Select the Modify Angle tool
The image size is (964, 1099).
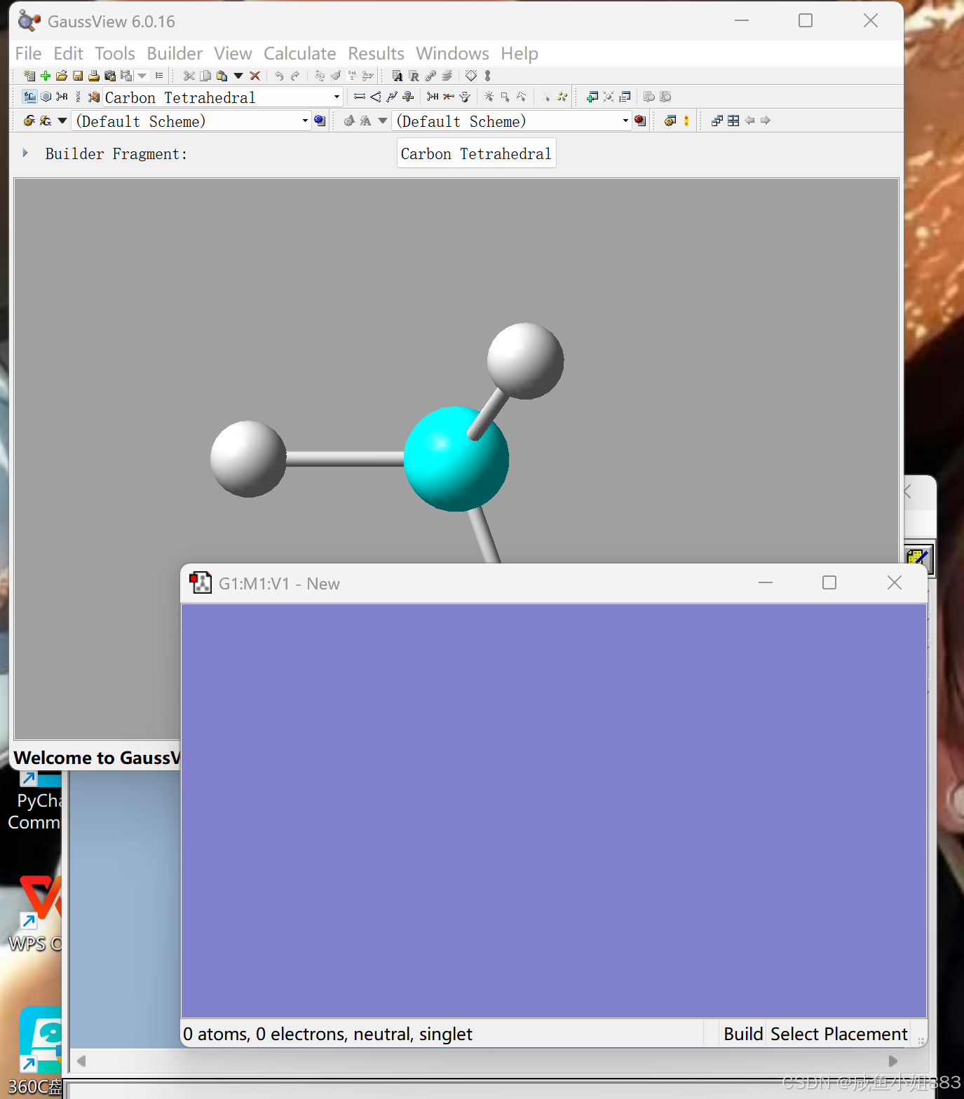376,97
